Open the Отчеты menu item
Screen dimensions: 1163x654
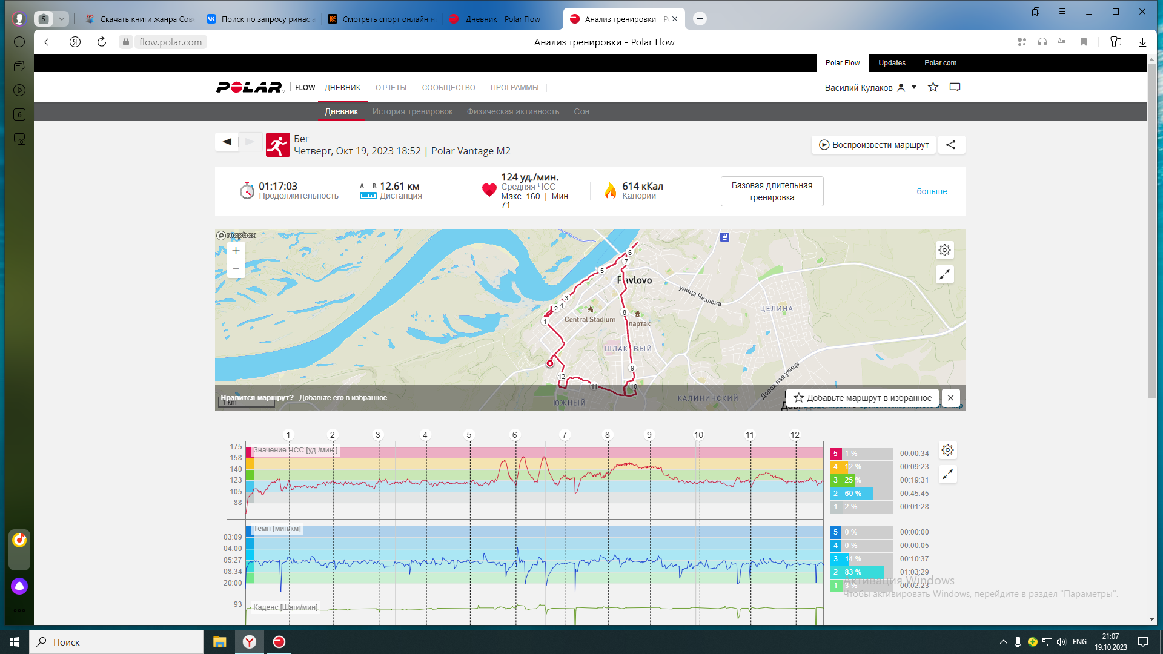[391, 88]
